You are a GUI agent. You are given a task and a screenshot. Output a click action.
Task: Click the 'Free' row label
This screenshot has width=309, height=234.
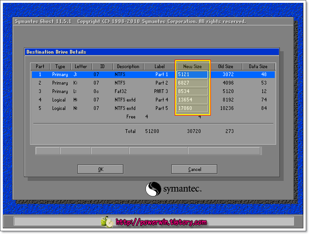pos(131,117)
